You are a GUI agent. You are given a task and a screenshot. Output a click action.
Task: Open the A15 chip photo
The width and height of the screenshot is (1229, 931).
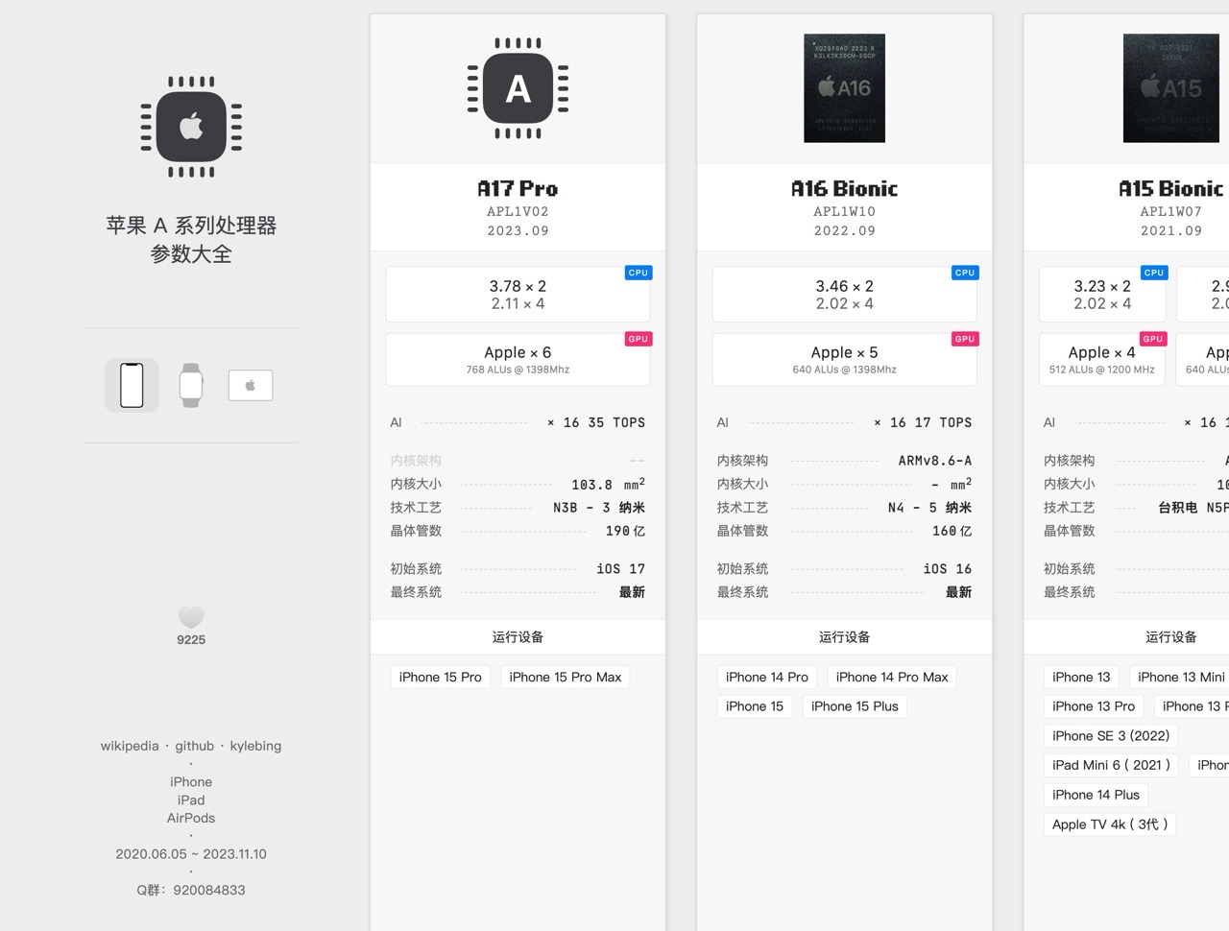tap(1170, 88)
